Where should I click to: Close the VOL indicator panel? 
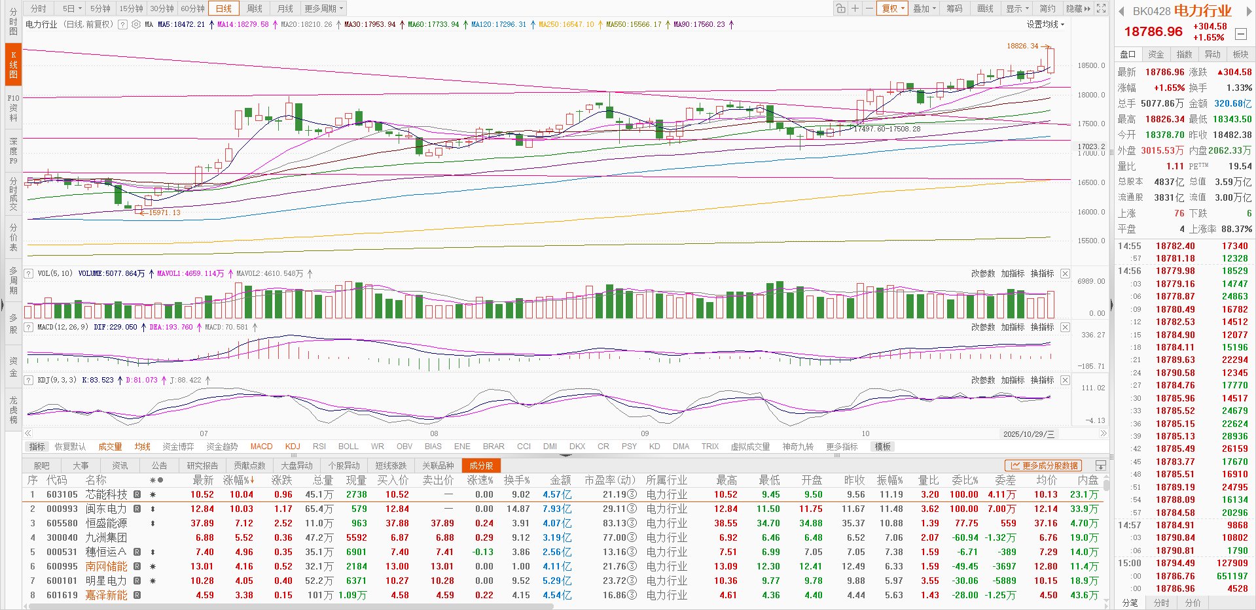(x=1066, y=273)
